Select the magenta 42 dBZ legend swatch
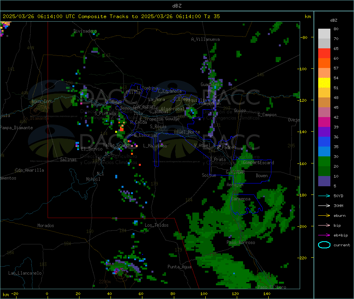Viewport: 354px width, 299px height. tap(324, 122)
